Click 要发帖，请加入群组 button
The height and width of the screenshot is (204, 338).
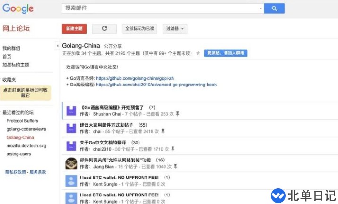(225, 53)
